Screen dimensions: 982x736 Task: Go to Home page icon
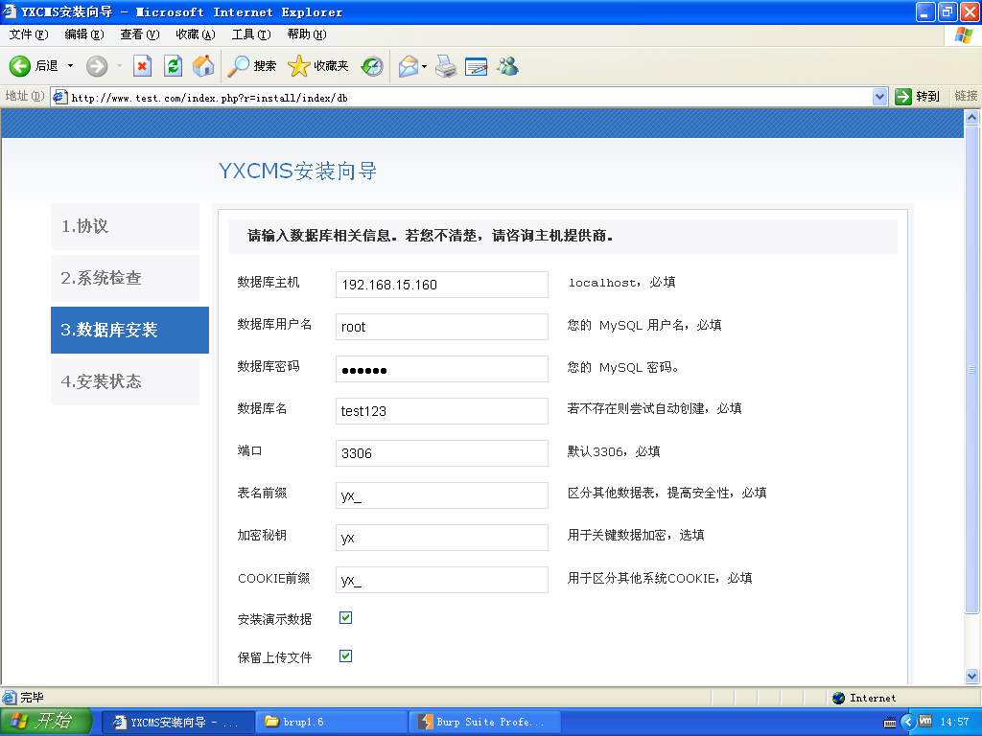click(203, 66)
